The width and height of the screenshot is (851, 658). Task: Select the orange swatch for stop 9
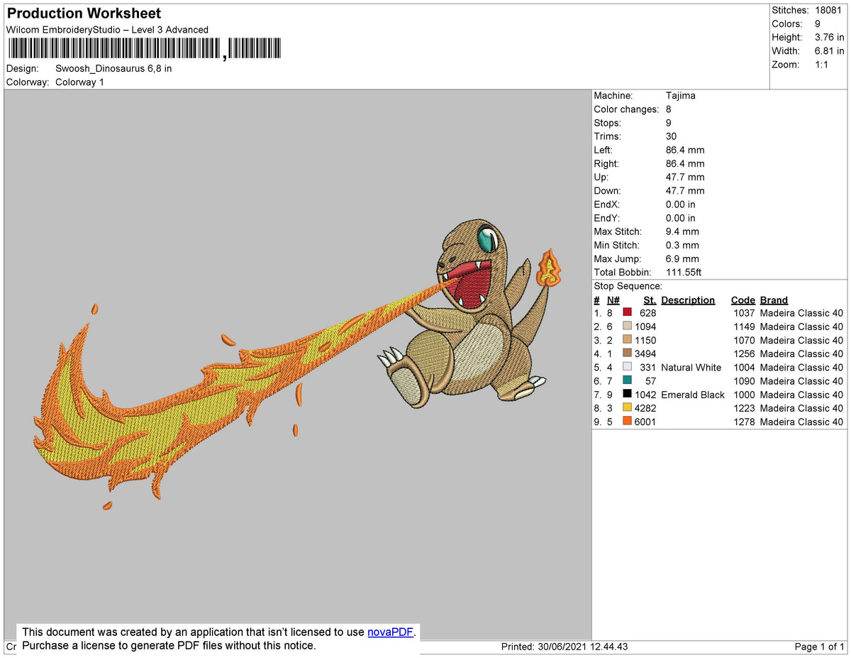click(x=627, y=421)
